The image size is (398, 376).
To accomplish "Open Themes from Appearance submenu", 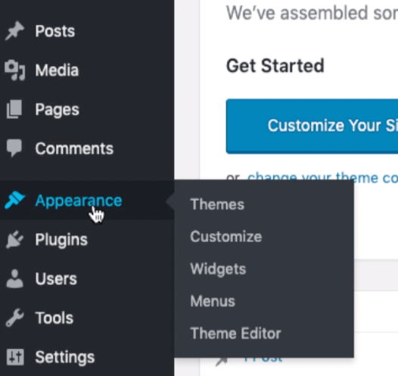I will (217, 205).
